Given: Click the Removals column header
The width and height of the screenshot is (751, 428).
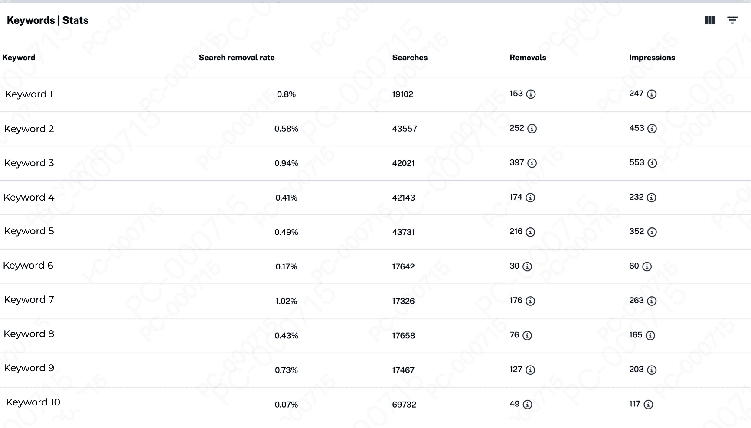Looking at the screenshot, I should 528,58.
